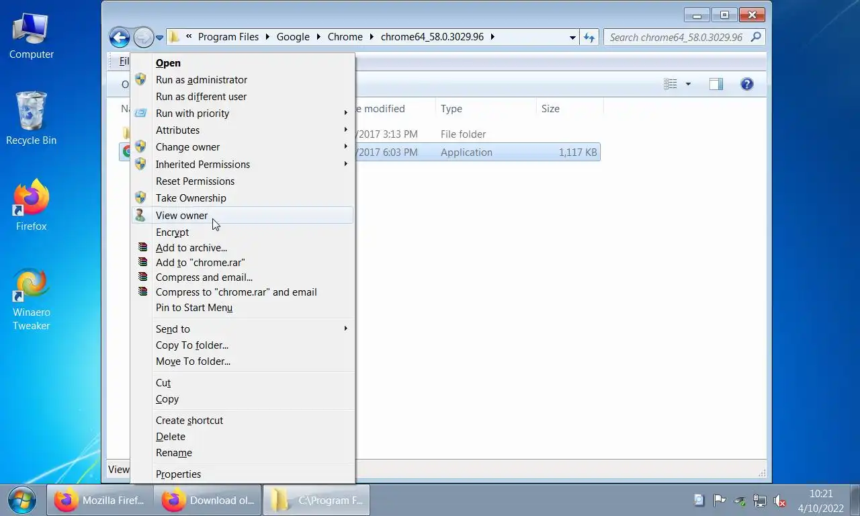Open the Firefox desktop shortcut
860x516 pixels.
click(31, 205)
